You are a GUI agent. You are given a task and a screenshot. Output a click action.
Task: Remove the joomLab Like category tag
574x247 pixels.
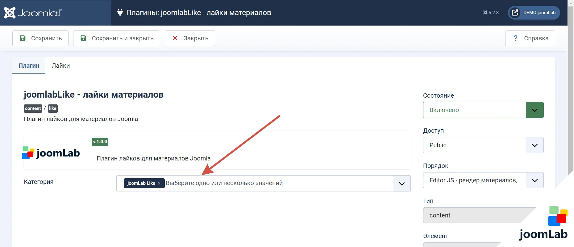click(159, 183)
